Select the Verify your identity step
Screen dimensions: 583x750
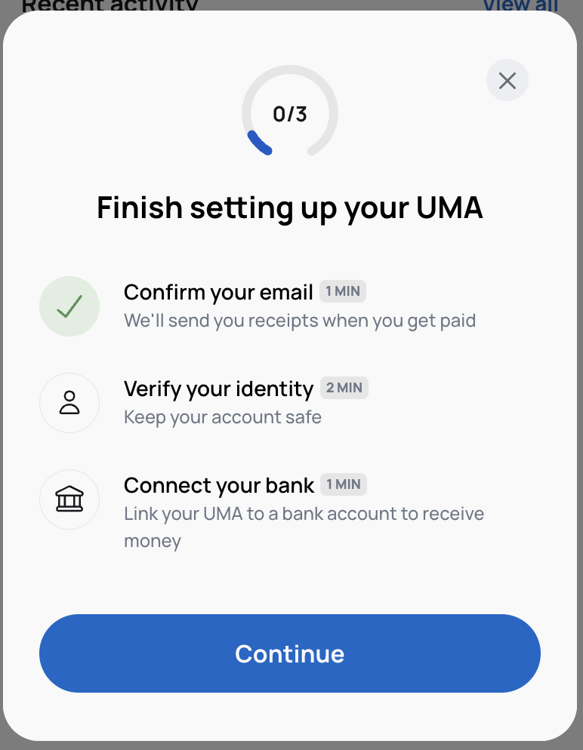pyautogui.click(x=218, y=389)
